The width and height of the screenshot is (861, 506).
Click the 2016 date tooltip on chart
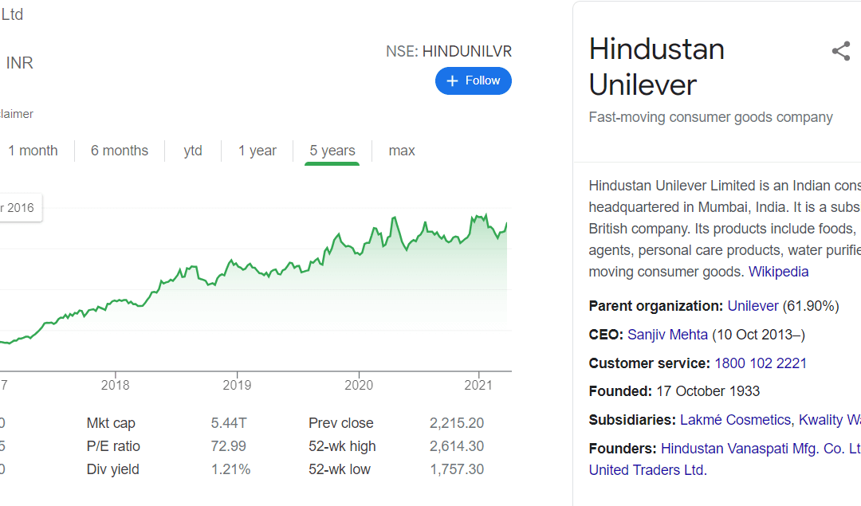click(20, 208)
